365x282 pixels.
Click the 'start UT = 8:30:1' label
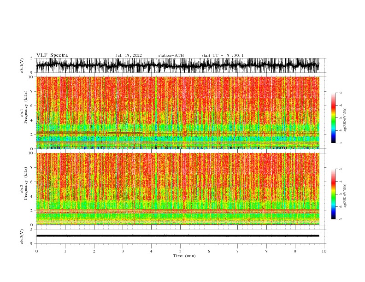[x=223, y=55]
